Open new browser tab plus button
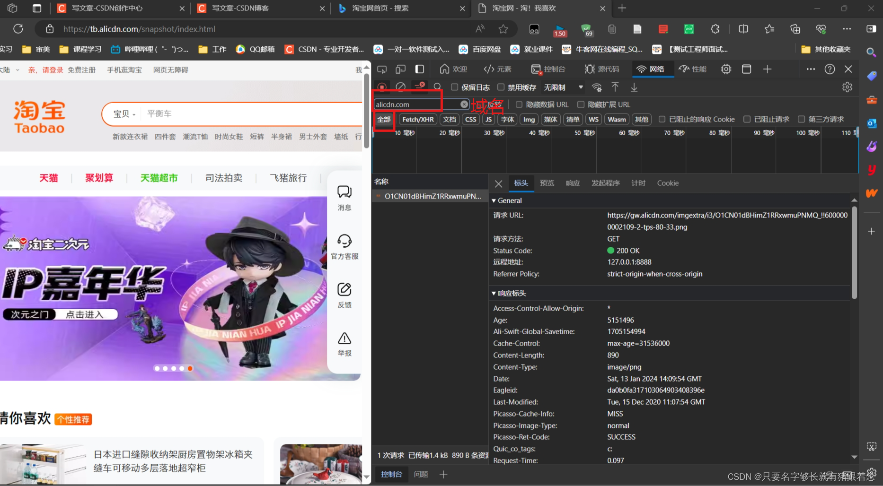The image size is (883, 486). [x=622, y=8]
